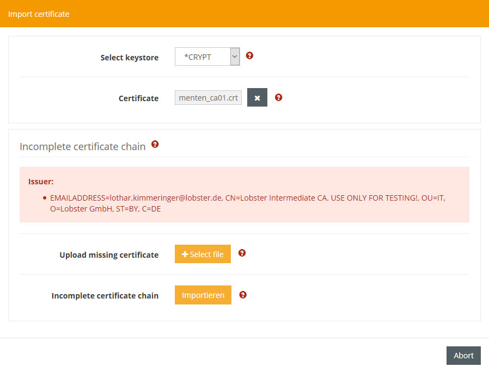Screen dimensions: 489x373
Task: Show help for Upload missing certificate
Action: click(x=242, y=253)
